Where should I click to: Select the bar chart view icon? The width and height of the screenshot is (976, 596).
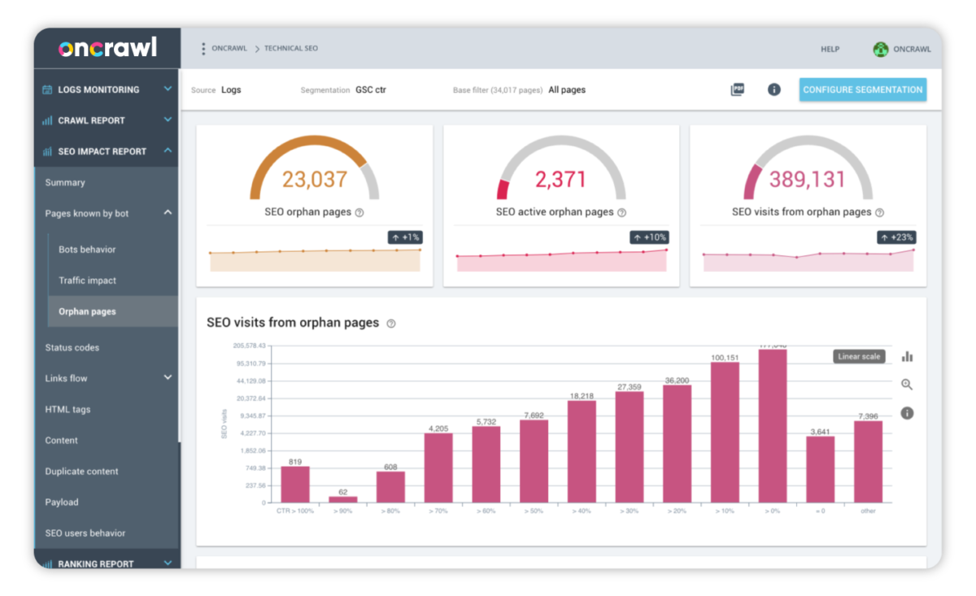point(908,356)
